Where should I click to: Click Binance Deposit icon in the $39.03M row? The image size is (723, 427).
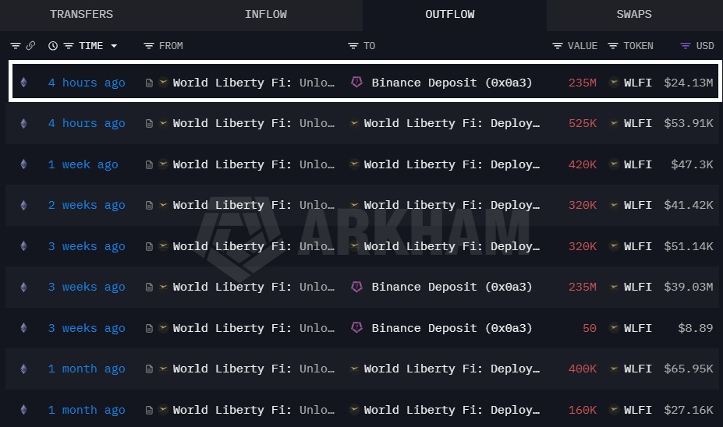(356, 287)
